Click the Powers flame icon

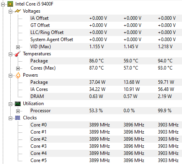coord(18,75)
